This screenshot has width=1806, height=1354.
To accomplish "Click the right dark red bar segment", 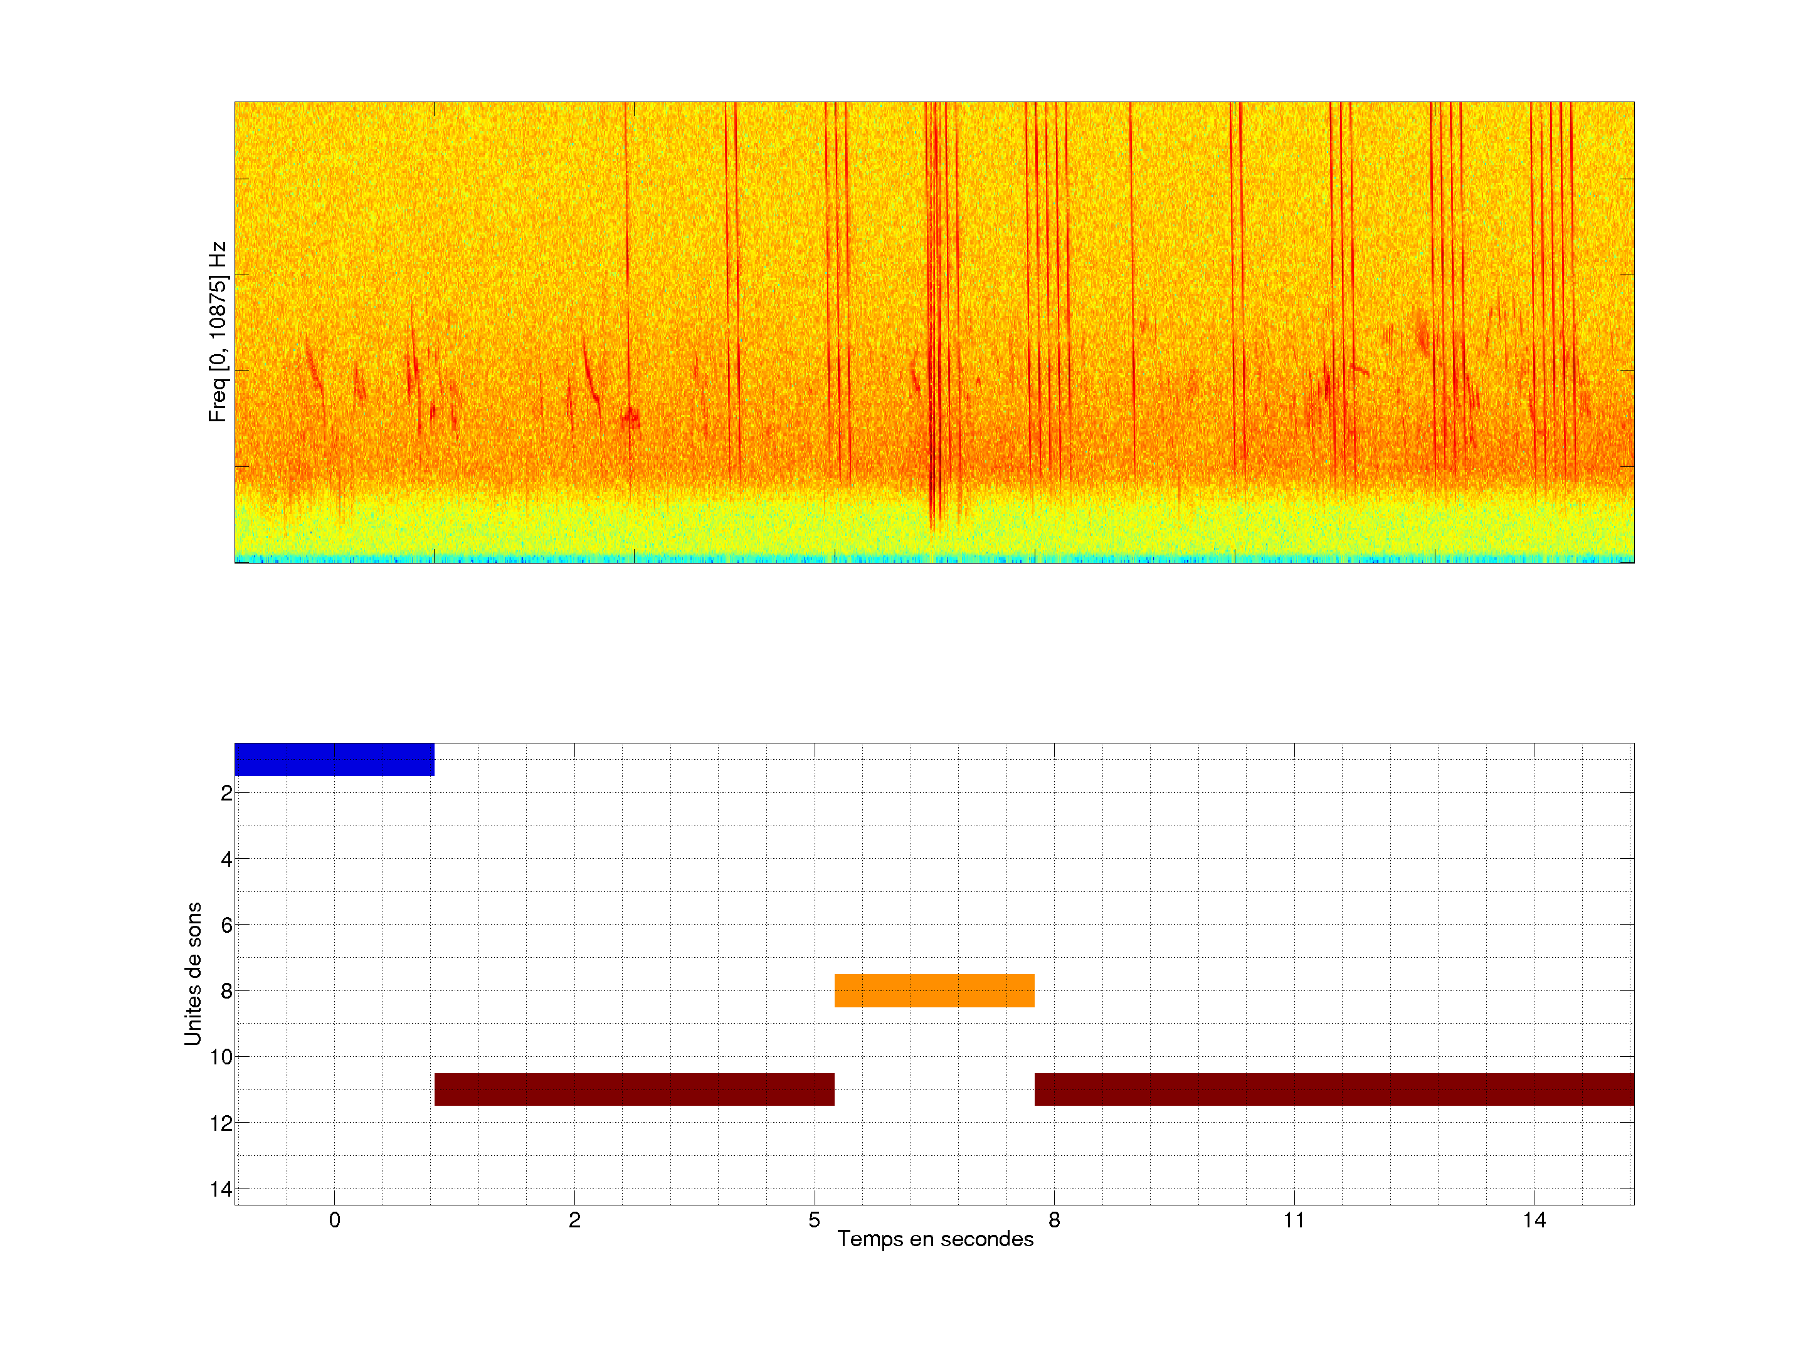I will 1333,1089.
